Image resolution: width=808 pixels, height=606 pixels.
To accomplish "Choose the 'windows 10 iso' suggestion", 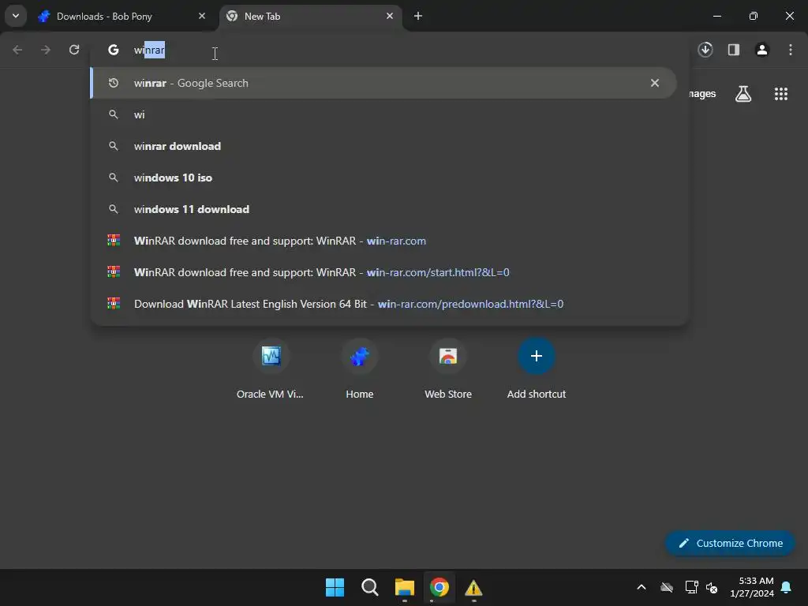I will tap(383, 178).
